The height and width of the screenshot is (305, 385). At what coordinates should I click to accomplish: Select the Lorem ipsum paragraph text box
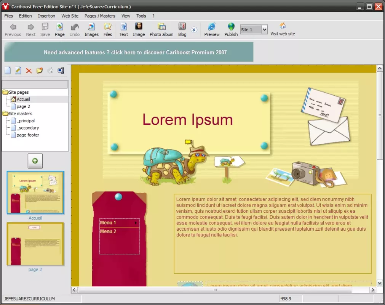coord(273,234)
